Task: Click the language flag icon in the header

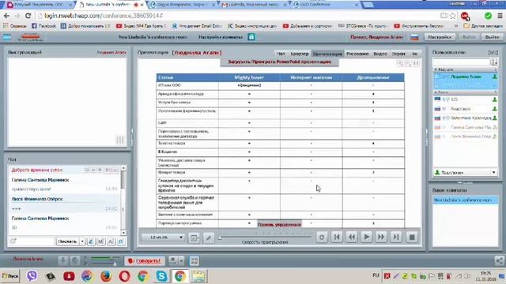Action: click(x=414, y=37)
